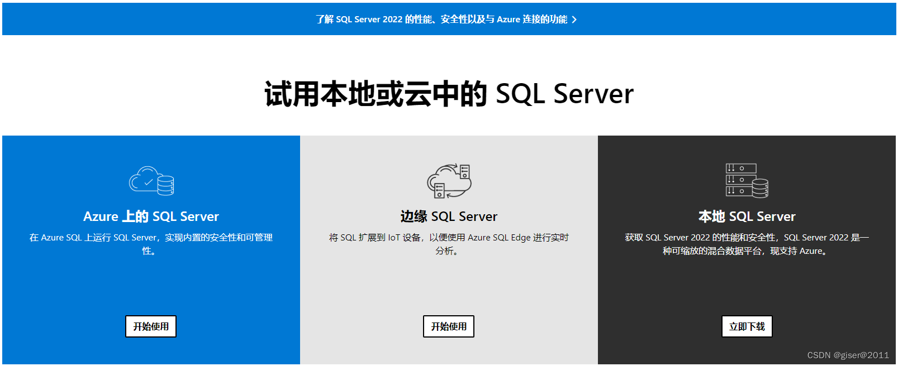The width and height of the screenshot is (898, 366).
Task: Click the description starting 在 Azure SQL 上运行
Action: click(151, 244)
